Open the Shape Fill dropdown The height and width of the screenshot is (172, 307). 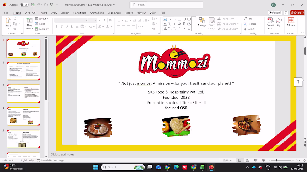pos(226,19)
